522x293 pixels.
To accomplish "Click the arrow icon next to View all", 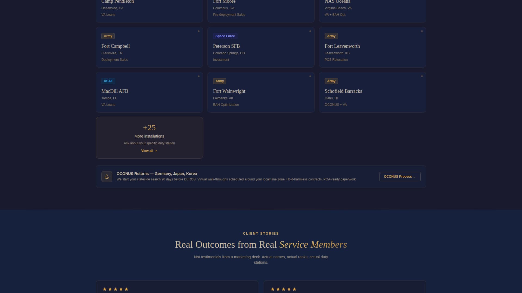I will pyautogui.click(x=156, y=151).
